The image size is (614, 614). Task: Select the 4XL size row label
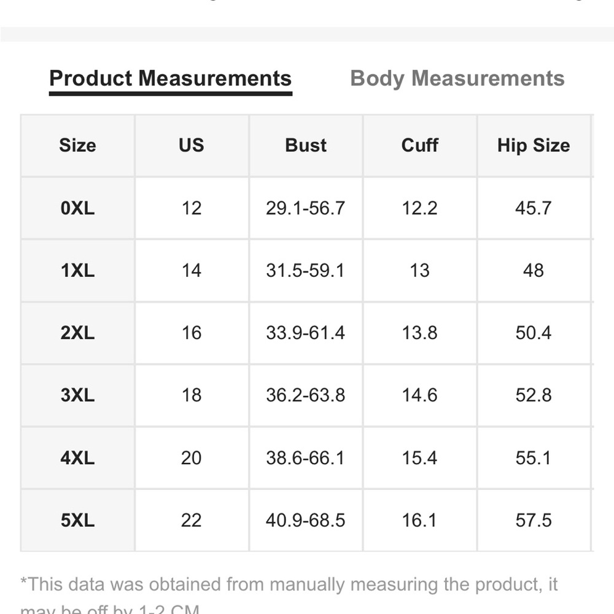[x=77, y=458]
